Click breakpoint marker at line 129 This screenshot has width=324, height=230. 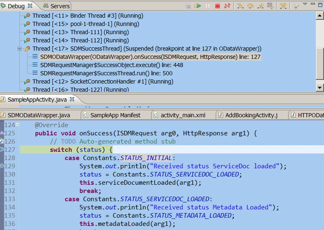tap(2, 166)
